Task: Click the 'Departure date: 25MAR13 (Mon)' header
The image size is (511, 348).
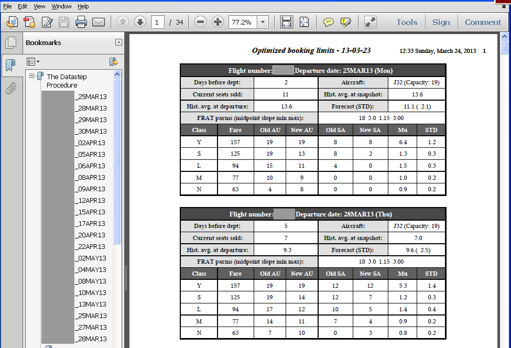Action: 343,71
